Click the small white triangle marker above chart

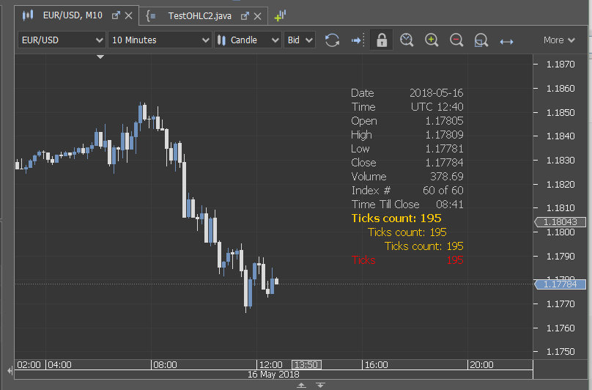click(100, 56)
